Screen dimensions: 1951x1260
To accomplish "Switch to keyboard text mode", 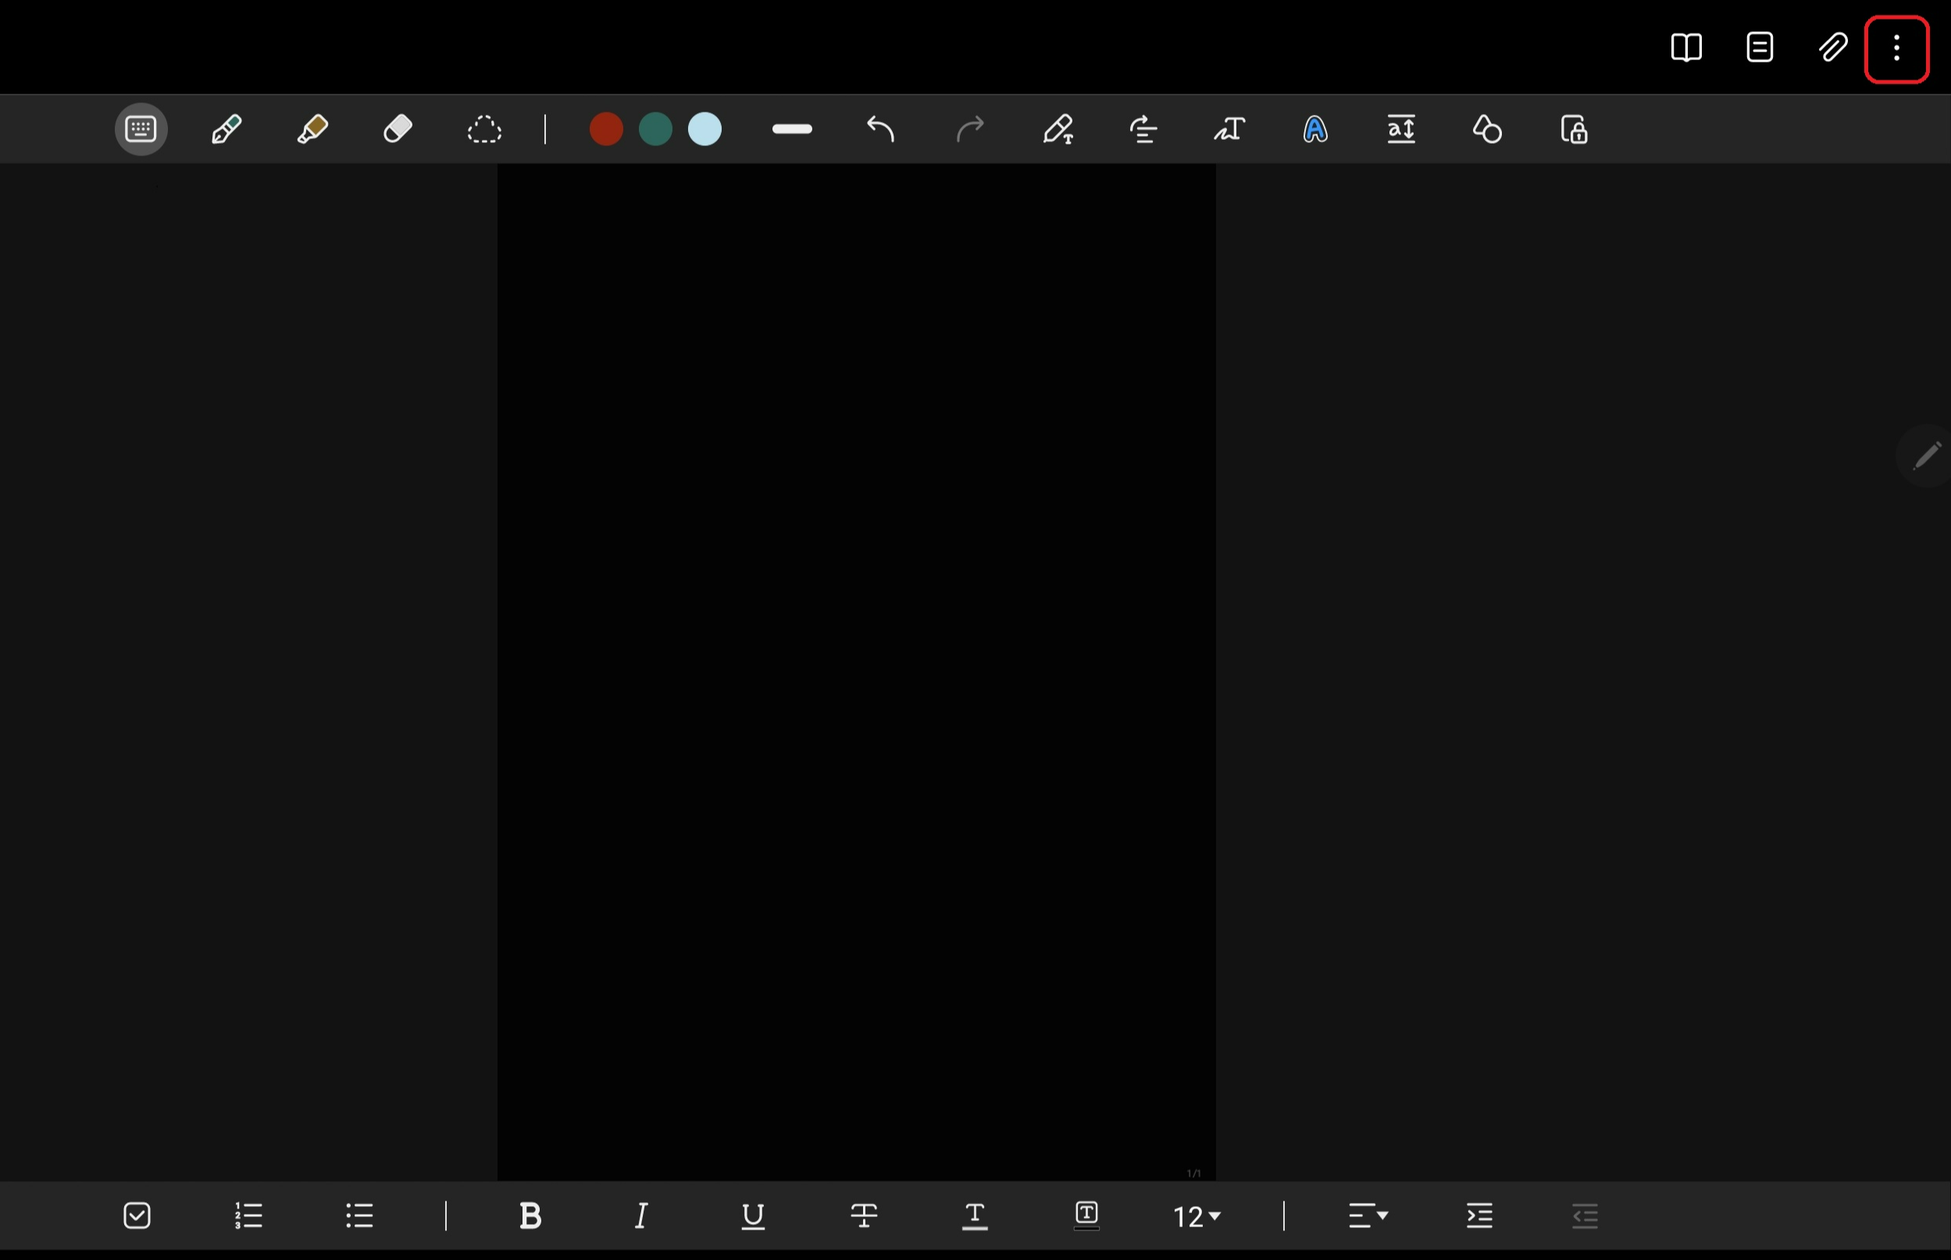I will pos(141,129).
